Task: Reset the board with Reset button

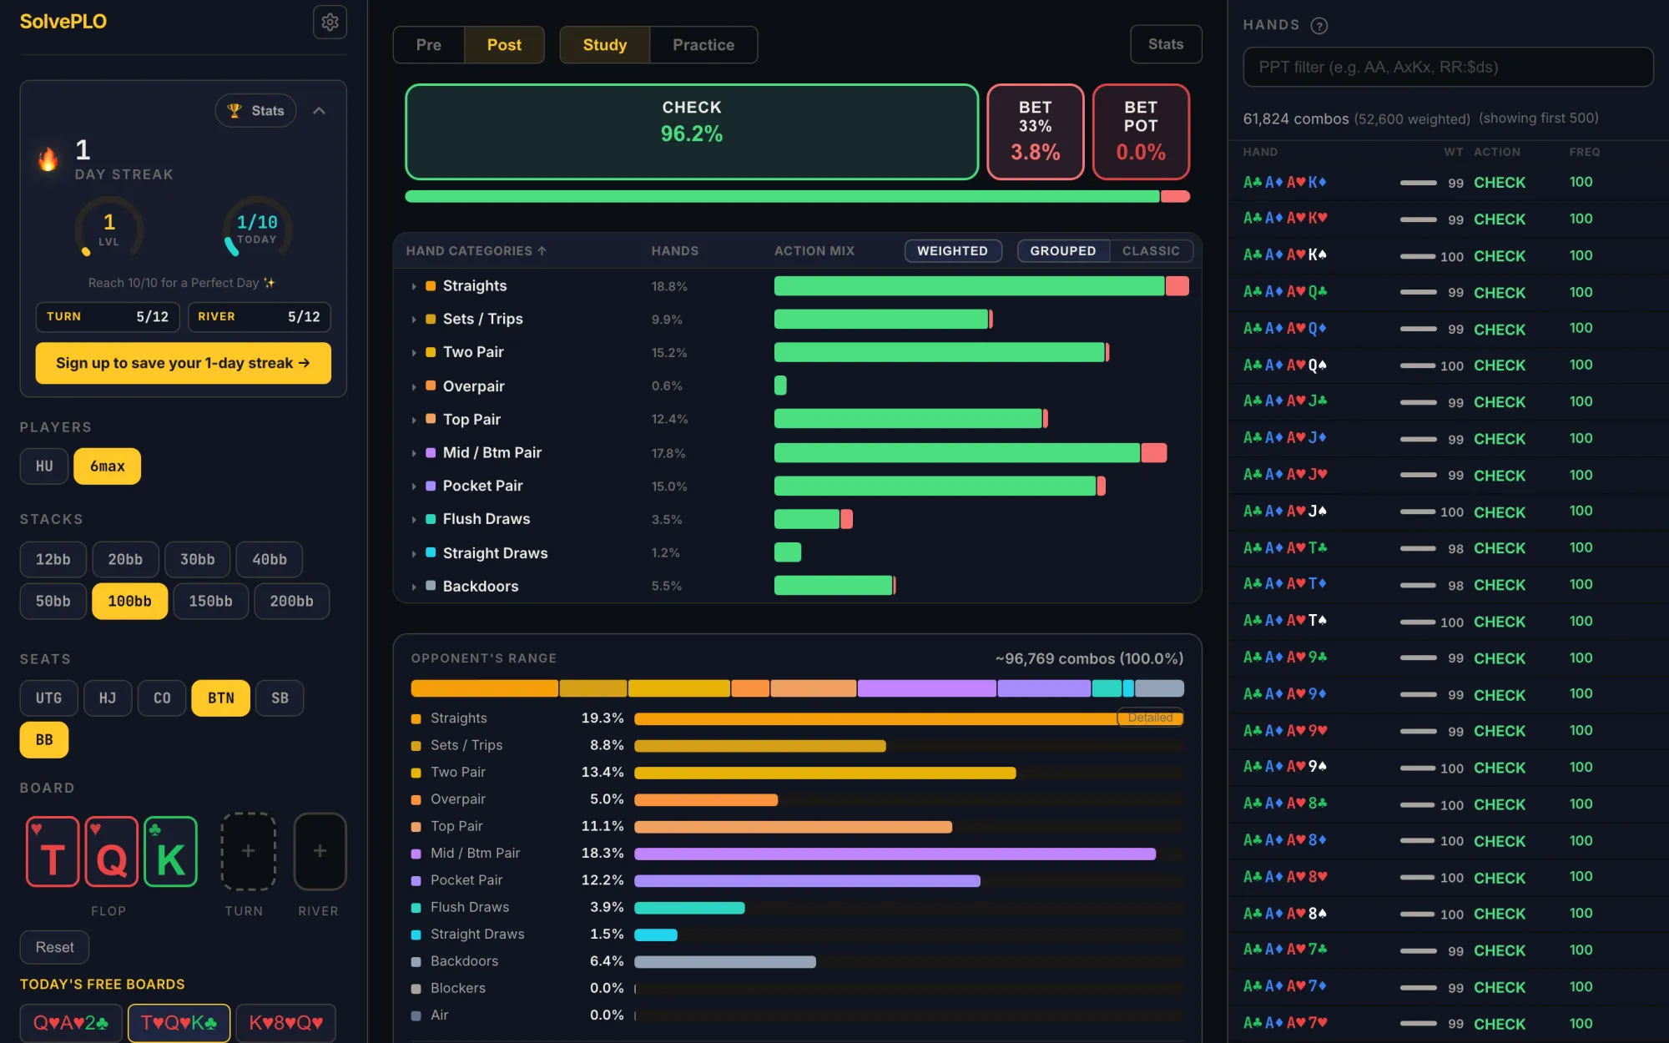Action: pyautogui.click(x=54, y=947)
